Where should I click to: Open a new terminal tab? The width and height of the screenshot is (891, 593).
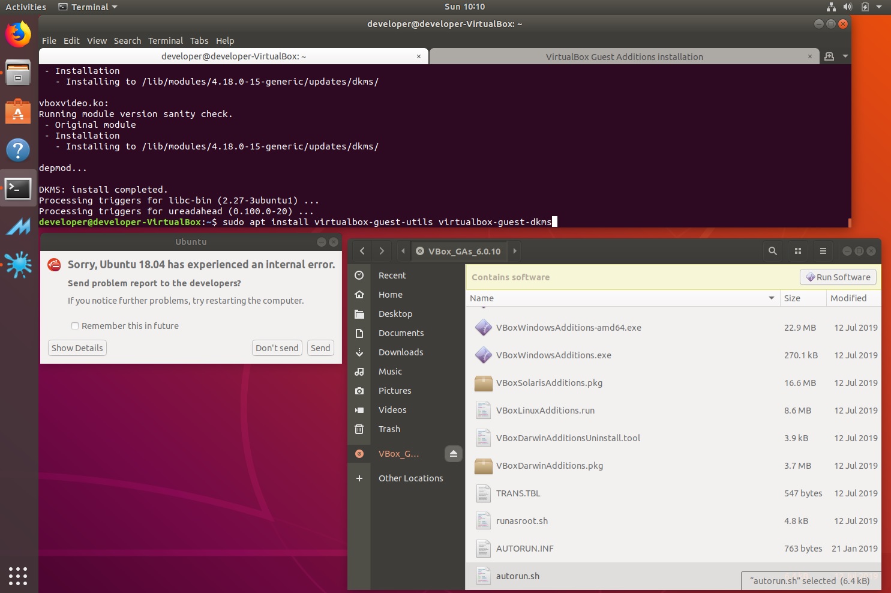(x=829, y=56)
